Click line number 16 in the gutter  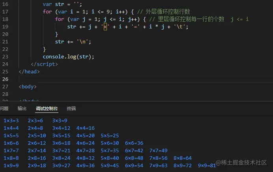5,4
